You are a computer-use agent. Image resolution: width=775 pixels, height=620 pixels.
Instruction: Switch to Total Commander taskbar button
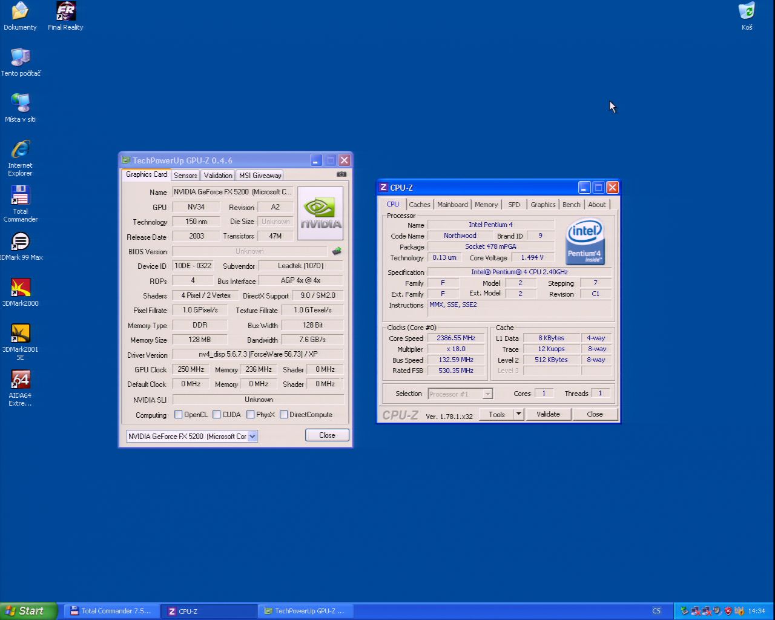111,611
